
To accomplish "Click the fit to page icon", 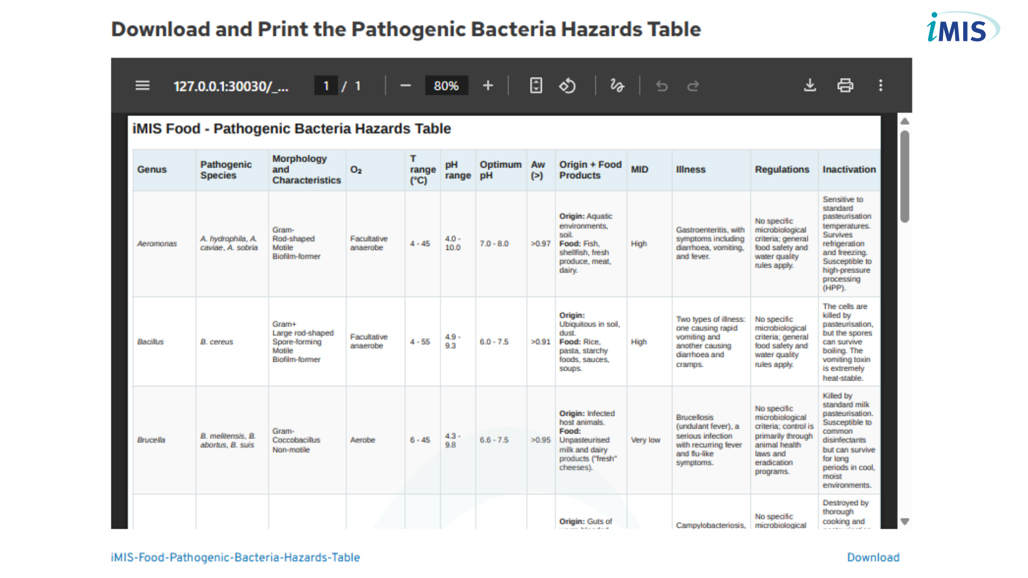I will point(536,86).
